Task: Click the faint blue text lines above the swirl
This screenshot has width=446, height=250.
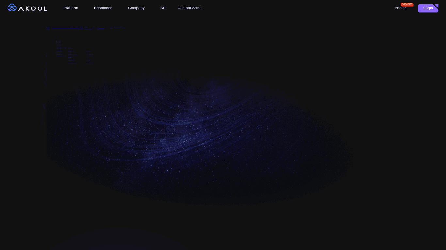Action: pyautogui.click(x=85, y=28)
